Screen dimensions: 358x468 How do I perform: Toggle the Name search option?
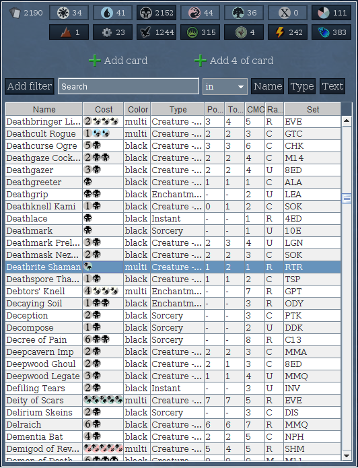(268, 86)
